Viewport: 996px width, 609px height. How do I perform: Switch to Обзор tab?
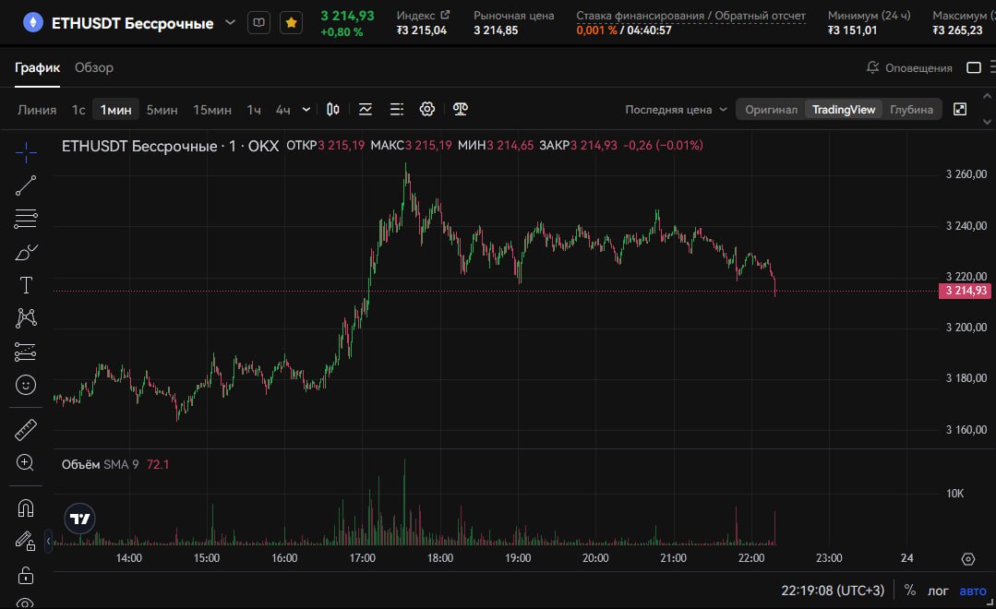pos(94,68)
